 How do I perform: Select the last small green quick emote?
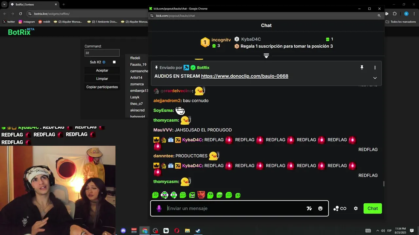238,195
